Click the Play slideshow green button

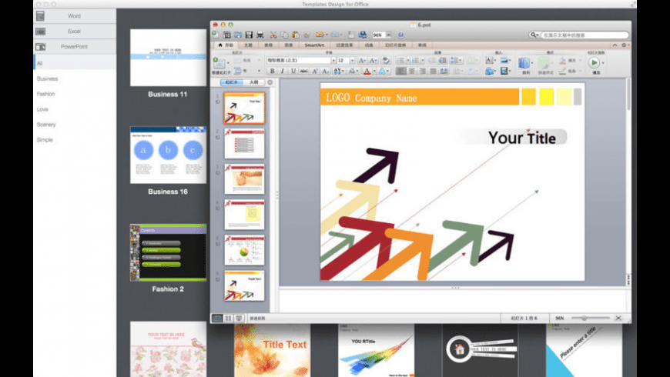click(x=594, y=63)
